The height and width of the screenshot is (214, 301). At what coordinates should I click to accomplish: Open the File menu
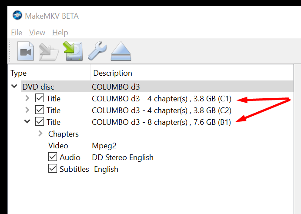(x=17, y=33)
